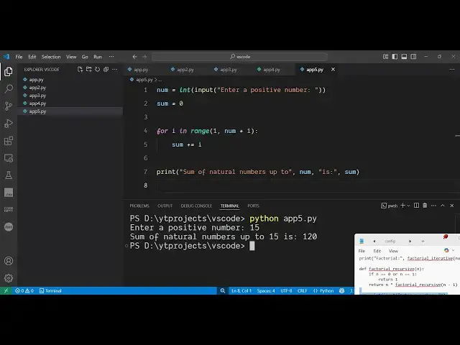Collapse all folders in Explorer
Viewport: 460px width, 345px height.
[x=106, y=69]
